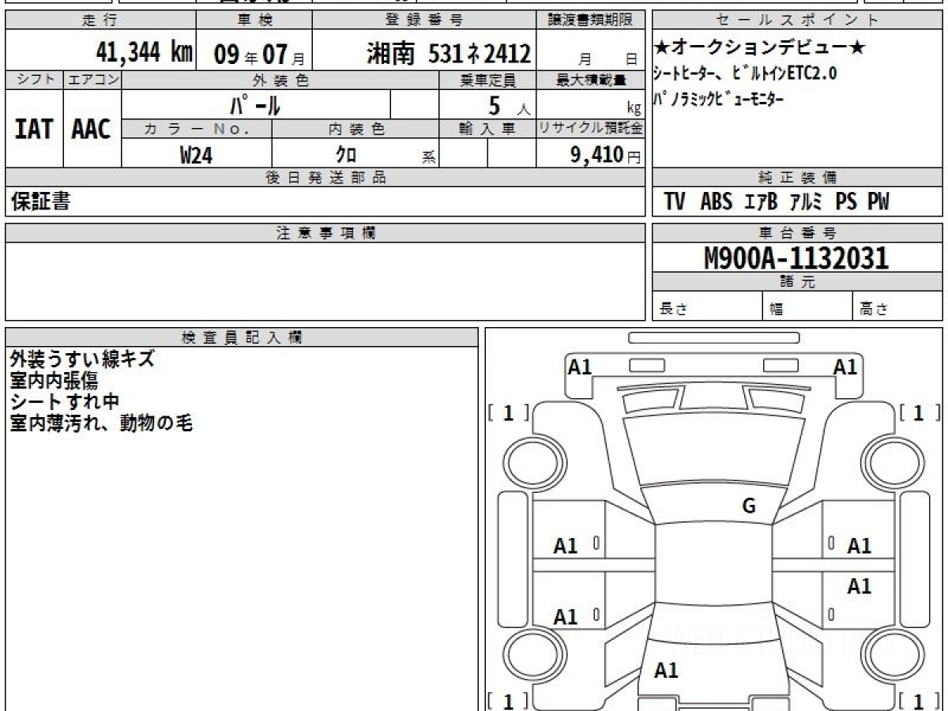Click the 41,344 km mileage value
The height and width of the screenshot is (711, 948).
click(144, 53)
